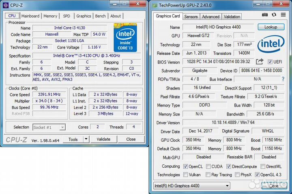The height and width of the screenshot is (194, 292).
Task: Click the Specification text i3-4130 CPU @ 3.40GHz
Action: [x=87, y=55]
